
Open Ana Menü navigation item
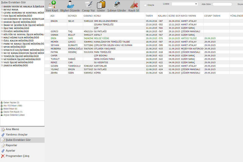click(x=12, y=129)
